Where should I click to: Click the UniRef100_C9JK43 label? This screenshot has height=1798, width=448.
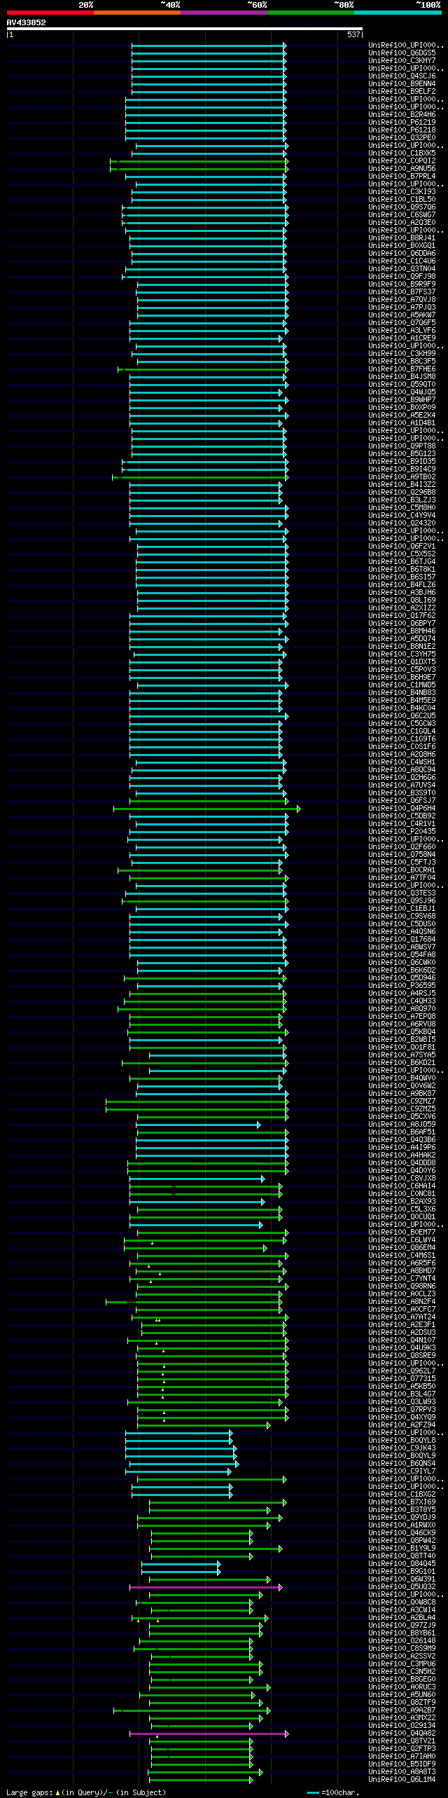(x=402, y=1448)
